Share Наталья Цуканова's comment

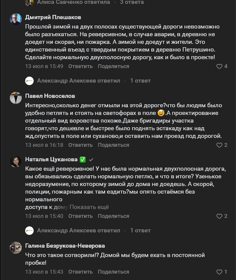point(114,216)
